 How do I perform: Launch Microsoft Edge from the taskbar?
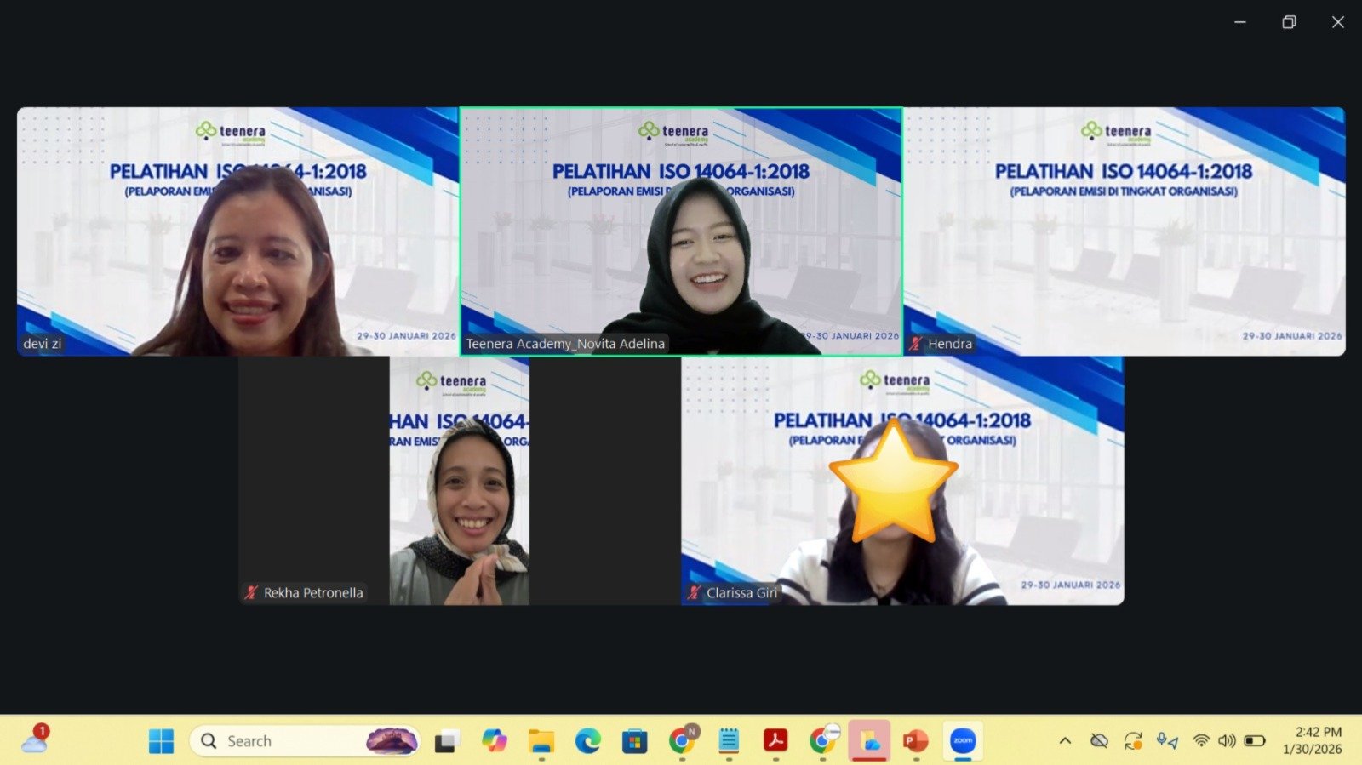(x=587, y=741)
